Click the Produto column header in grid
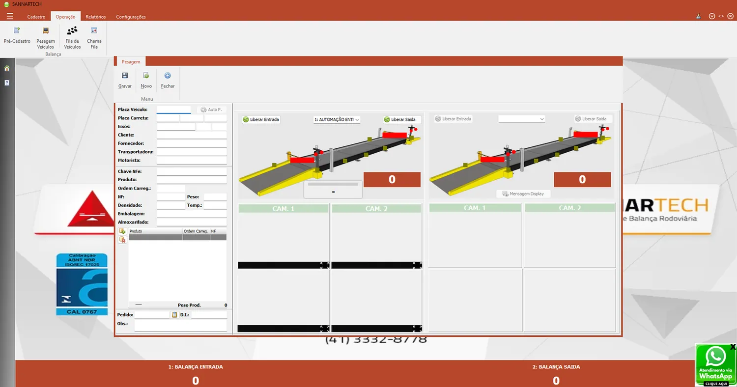Image resolution: width=737 pixels, height=387 pixels. pyautogui.click(x=155, y=231)
